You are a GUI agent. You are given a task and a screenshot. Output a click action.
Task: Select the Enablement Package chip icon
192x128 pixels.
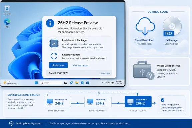point(54,43)
